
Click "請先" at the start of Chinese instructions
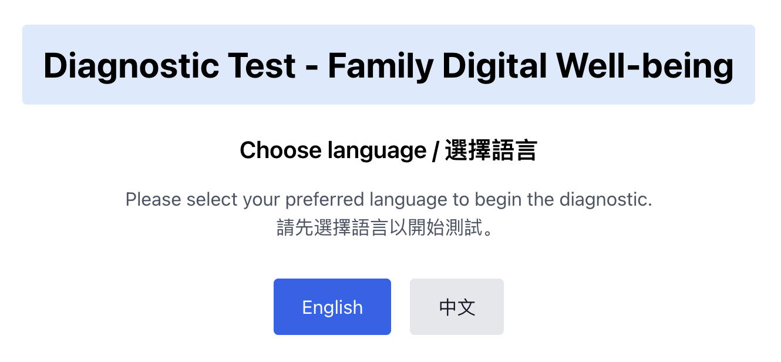point(290,228)
